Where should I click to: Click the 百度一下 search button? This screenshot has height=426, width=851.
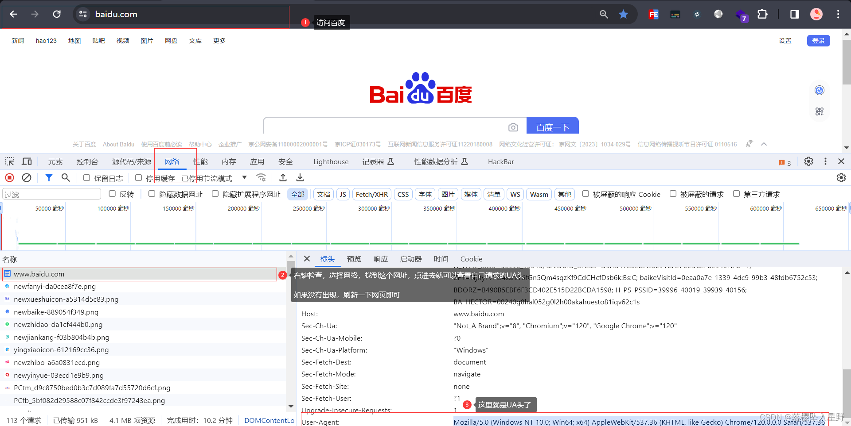point(552,126)
